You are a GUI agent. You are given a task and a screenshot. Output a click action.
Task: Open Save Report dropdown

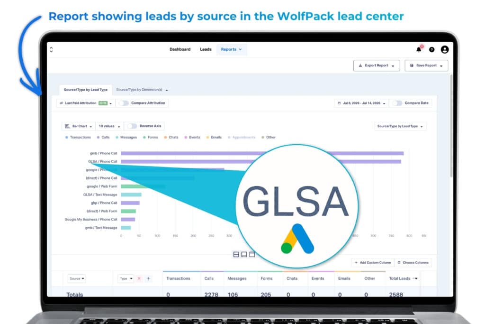(426, 65)
